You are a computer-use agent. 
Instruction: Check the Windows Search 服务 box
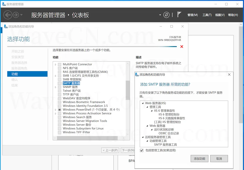point(59,117)
